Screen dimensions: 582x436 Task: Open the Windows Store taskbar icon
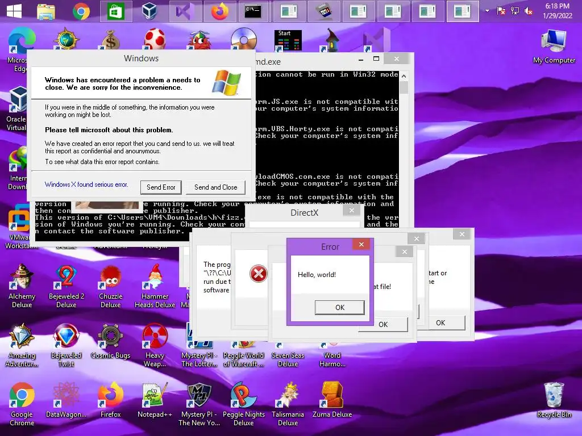(116, 11)
